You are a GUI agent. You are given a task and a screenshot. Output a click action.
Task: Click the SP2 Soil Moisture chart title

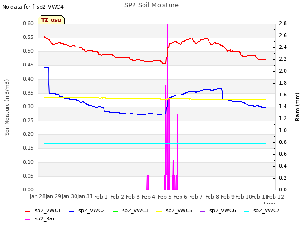[x=152, y=5]
